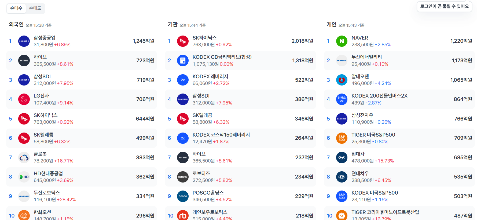The image size is (477, 221).
Task: Click the TIGER 미국S&P500 orange icon
Action: click(342, 138)
